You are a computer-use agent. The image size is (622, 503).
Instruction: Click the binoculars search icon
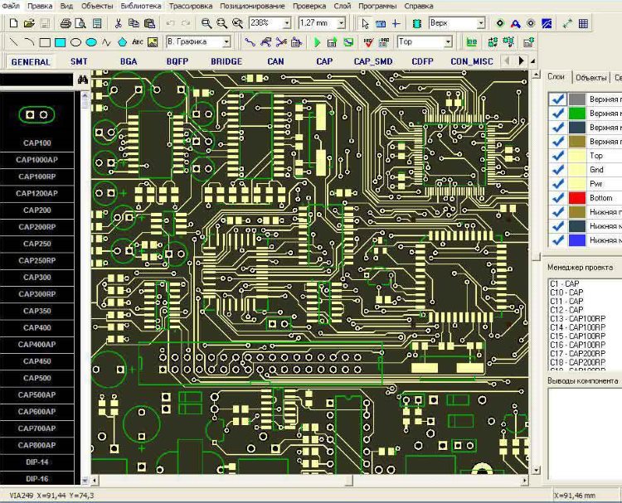(x=82, y=80)
